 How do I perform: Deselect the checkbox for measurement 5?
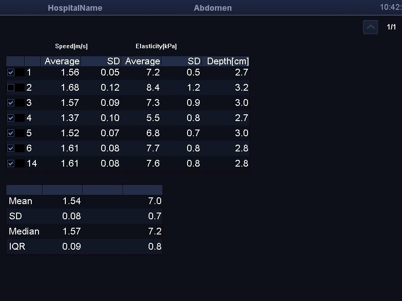[11, 133]
